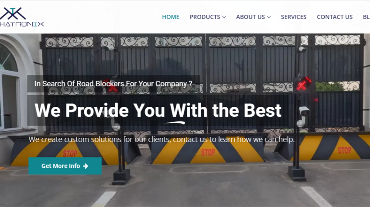
Task: Expand the ABOUT US dropdown chevron
Action: (269, 17)
